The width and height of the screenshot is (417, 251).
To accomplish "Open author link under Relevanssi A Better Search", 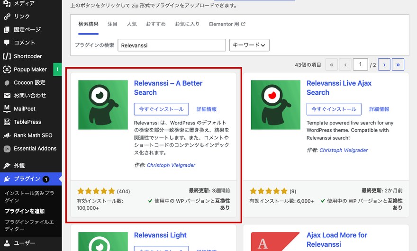I will [171, 165].
